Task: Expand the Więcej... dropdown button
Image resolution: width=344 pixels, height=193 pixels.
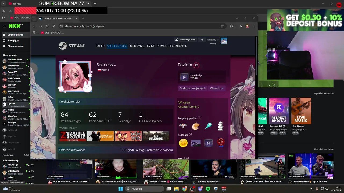Action: pyautogui.click(x=217, y=88)
